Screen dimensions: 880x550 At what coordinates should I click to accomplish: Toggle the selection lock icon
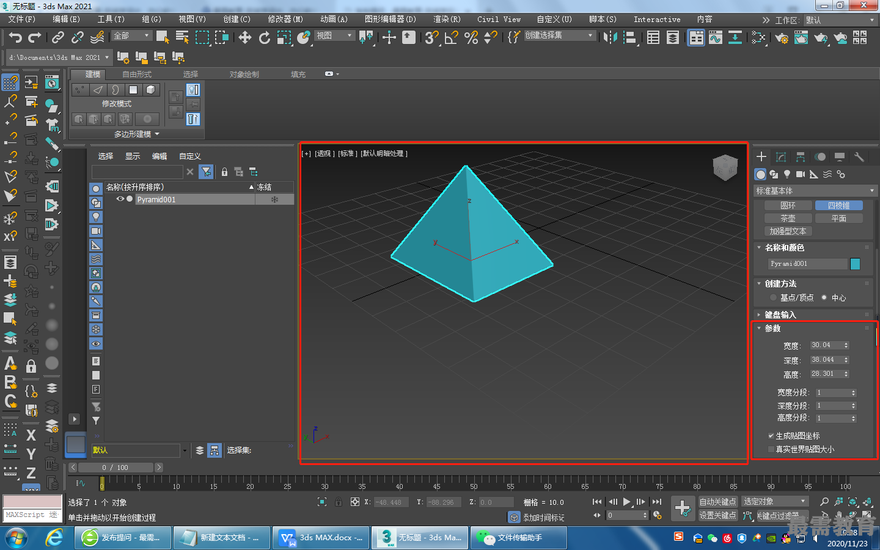[x=339, y=502]
